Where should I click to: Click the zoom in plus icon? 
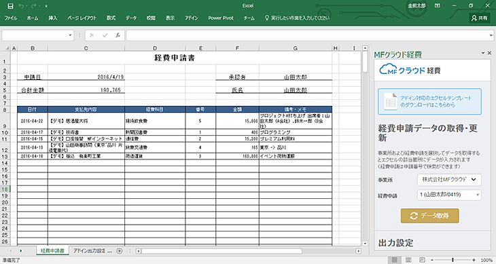(474, 260)
